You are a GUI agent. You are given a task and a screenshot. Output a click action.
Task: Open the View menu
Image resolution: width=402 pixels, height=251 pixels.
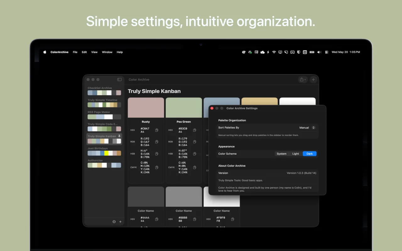[95, 52]
